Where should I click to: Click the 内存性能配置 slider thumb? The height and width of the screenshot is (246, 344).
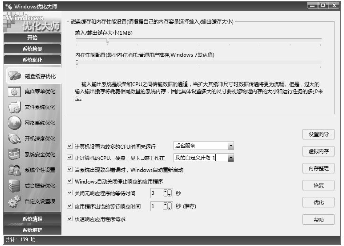click(x=77, y=62)
